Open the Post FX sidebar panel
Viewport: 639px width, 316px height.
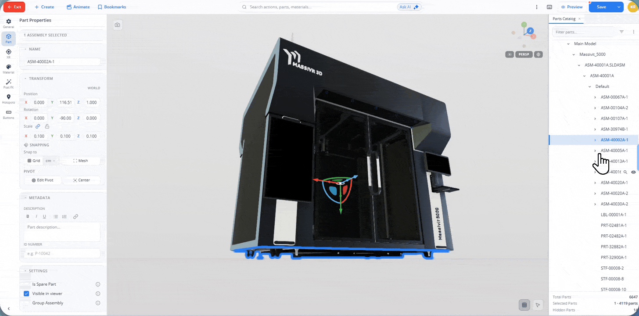[x=8, y=84]
